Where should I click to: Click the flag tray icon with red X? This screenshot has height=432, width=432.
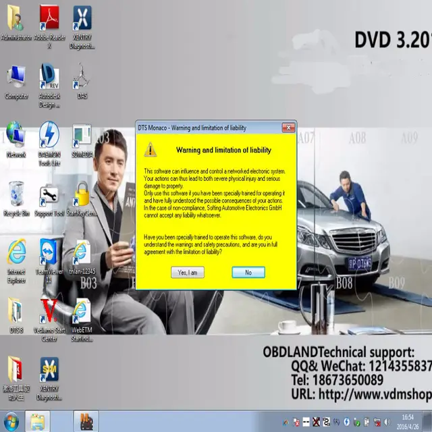(296, 422)
